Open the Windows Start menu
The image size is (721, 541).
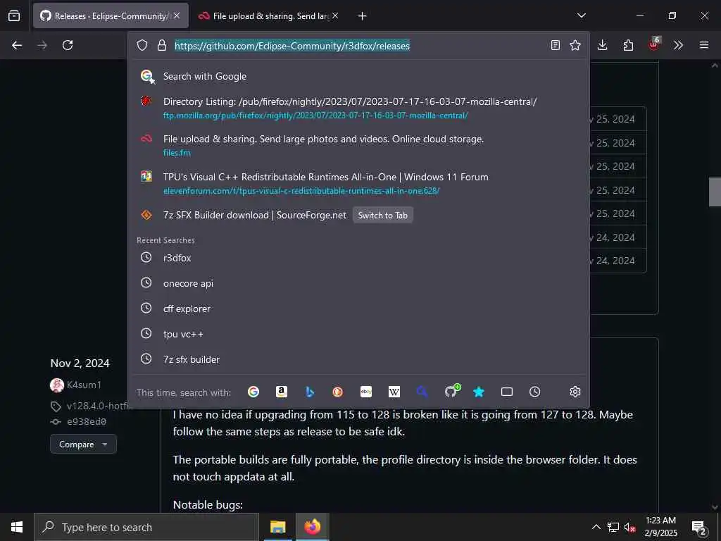click(17, 527)
